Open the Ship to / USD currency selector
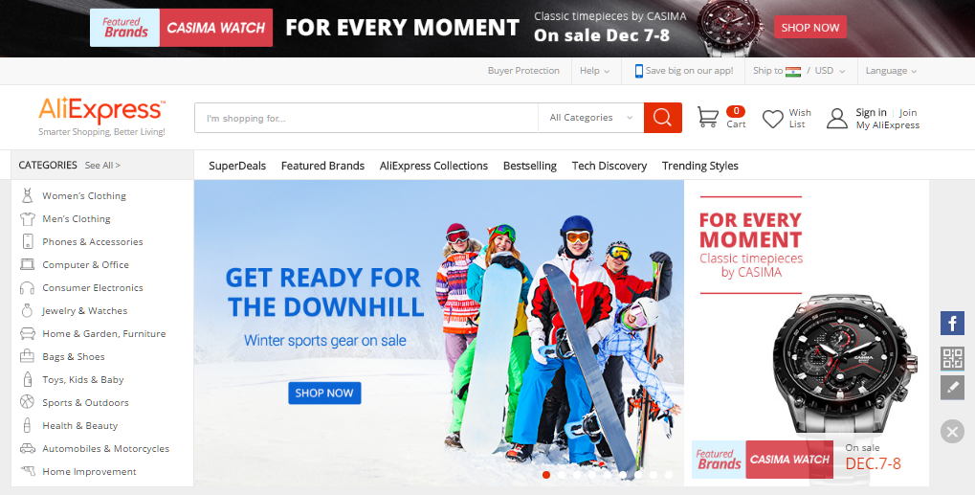The width and height of the screenshot is (975, 495). point(799,71)
